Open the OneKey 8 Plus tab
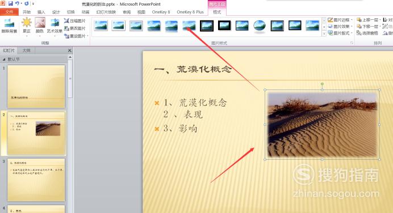Viewport: 393px width, 213px height. (190, 12)
